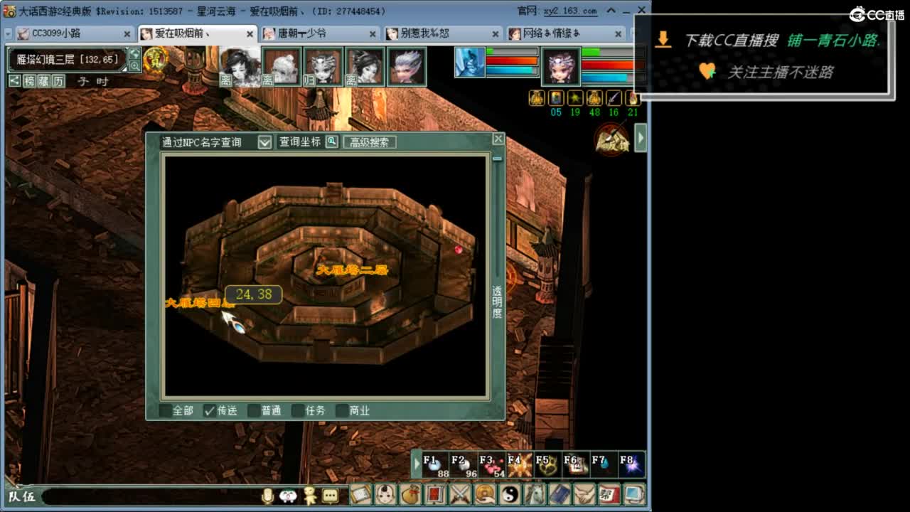Screen dimensions: 910x512
Task: Open the round white mascot face icon
Action: pos(288,496)
